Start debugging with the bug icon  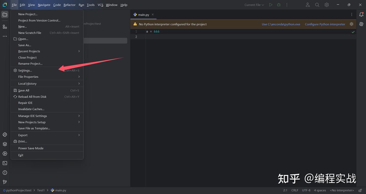[x=279, y=5]
